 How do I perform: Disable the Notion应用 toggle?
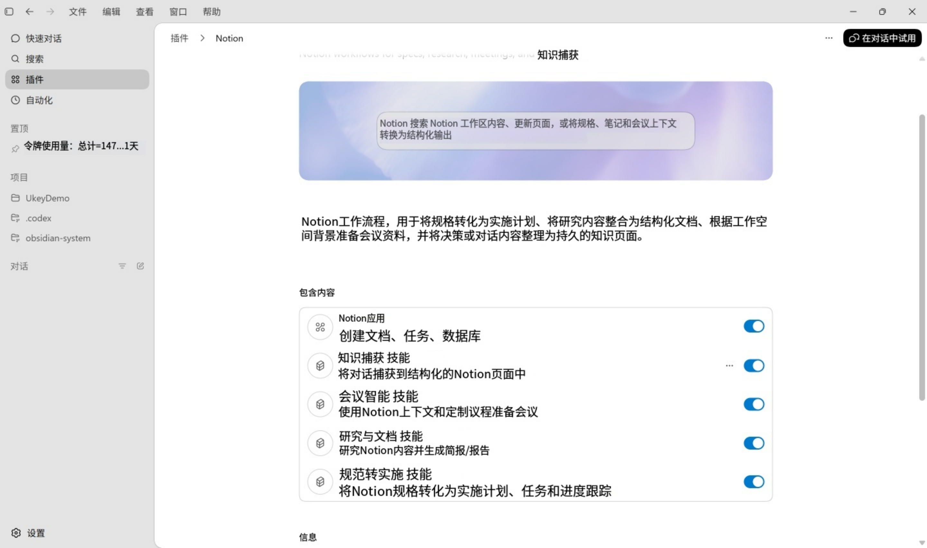pos(754,326)
